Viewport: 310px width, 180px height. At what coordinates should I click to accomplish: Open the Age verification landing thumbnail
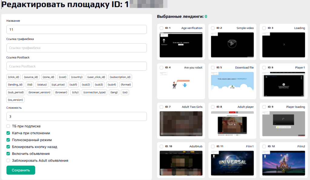181,45
